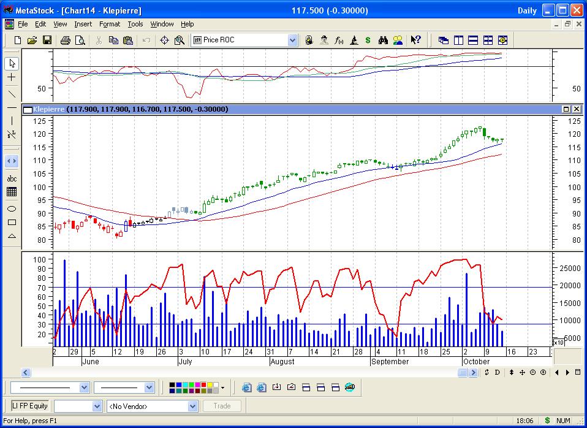Select the text 'abc' annotation tool

[x=12, y=178]
